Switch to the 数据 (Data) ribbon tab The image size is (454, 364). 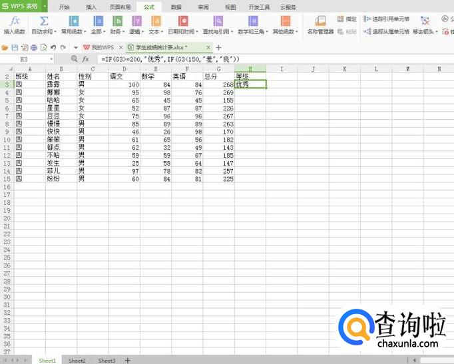(176, 7)
